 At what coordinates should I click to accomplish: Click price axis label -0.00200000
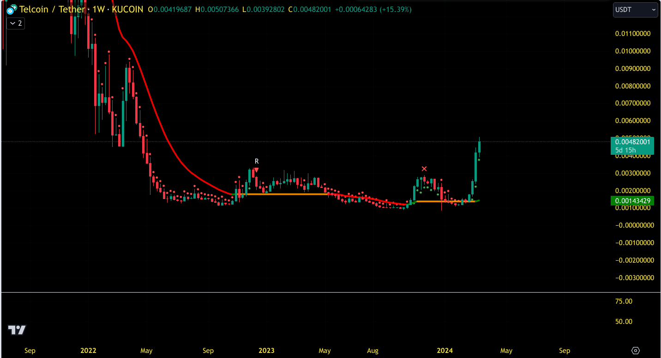pos(635,260)
